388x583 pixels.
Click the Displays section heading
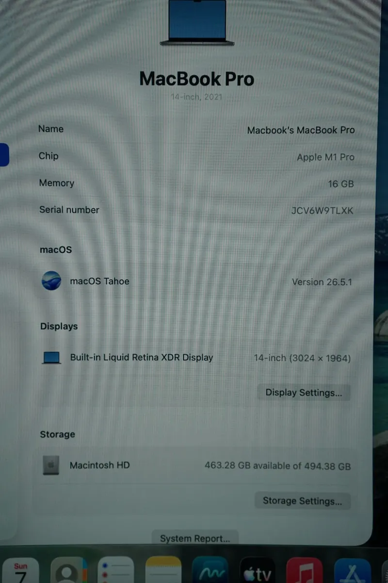(x=59, y=326)
